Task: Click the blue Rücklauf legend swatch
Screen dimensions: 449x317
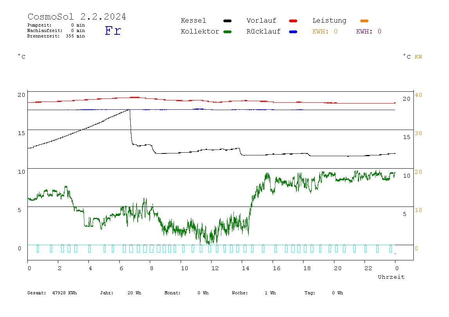Action: tap(293, 32)
